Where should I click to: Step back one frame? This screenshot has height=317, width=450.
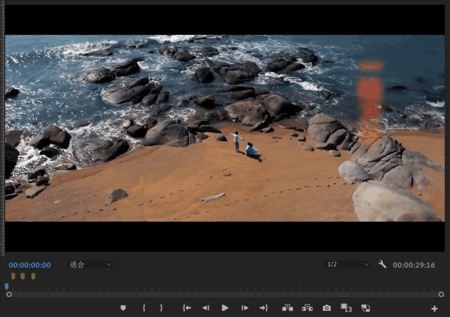pyautogui.click(x=206, y=308)
